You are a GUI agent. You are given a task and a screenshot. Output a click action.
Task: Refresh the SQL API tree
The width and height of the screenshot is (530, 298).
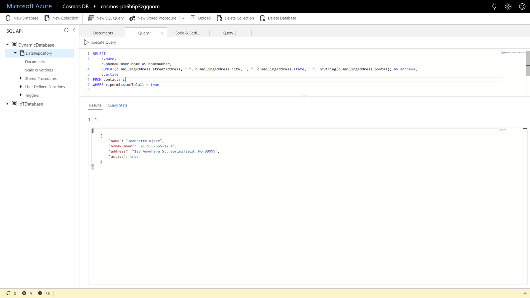tap(66, 30)
